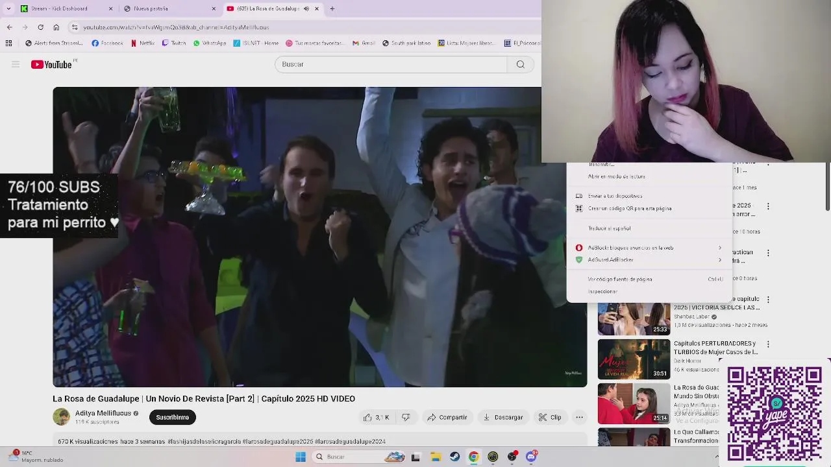Viewport: 831px width, 467px height.
Task: Click the Descargar button
Action: [x=503, y=417]
